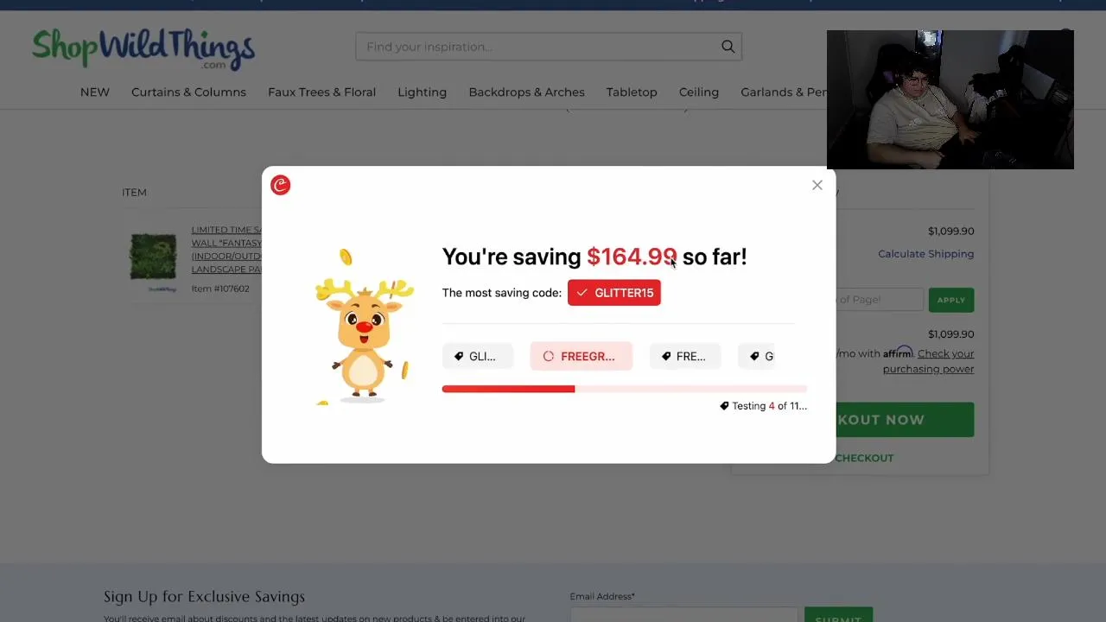The image size is (1106, 622).
Task: Click the search magnifier icon
Action: 728,47
